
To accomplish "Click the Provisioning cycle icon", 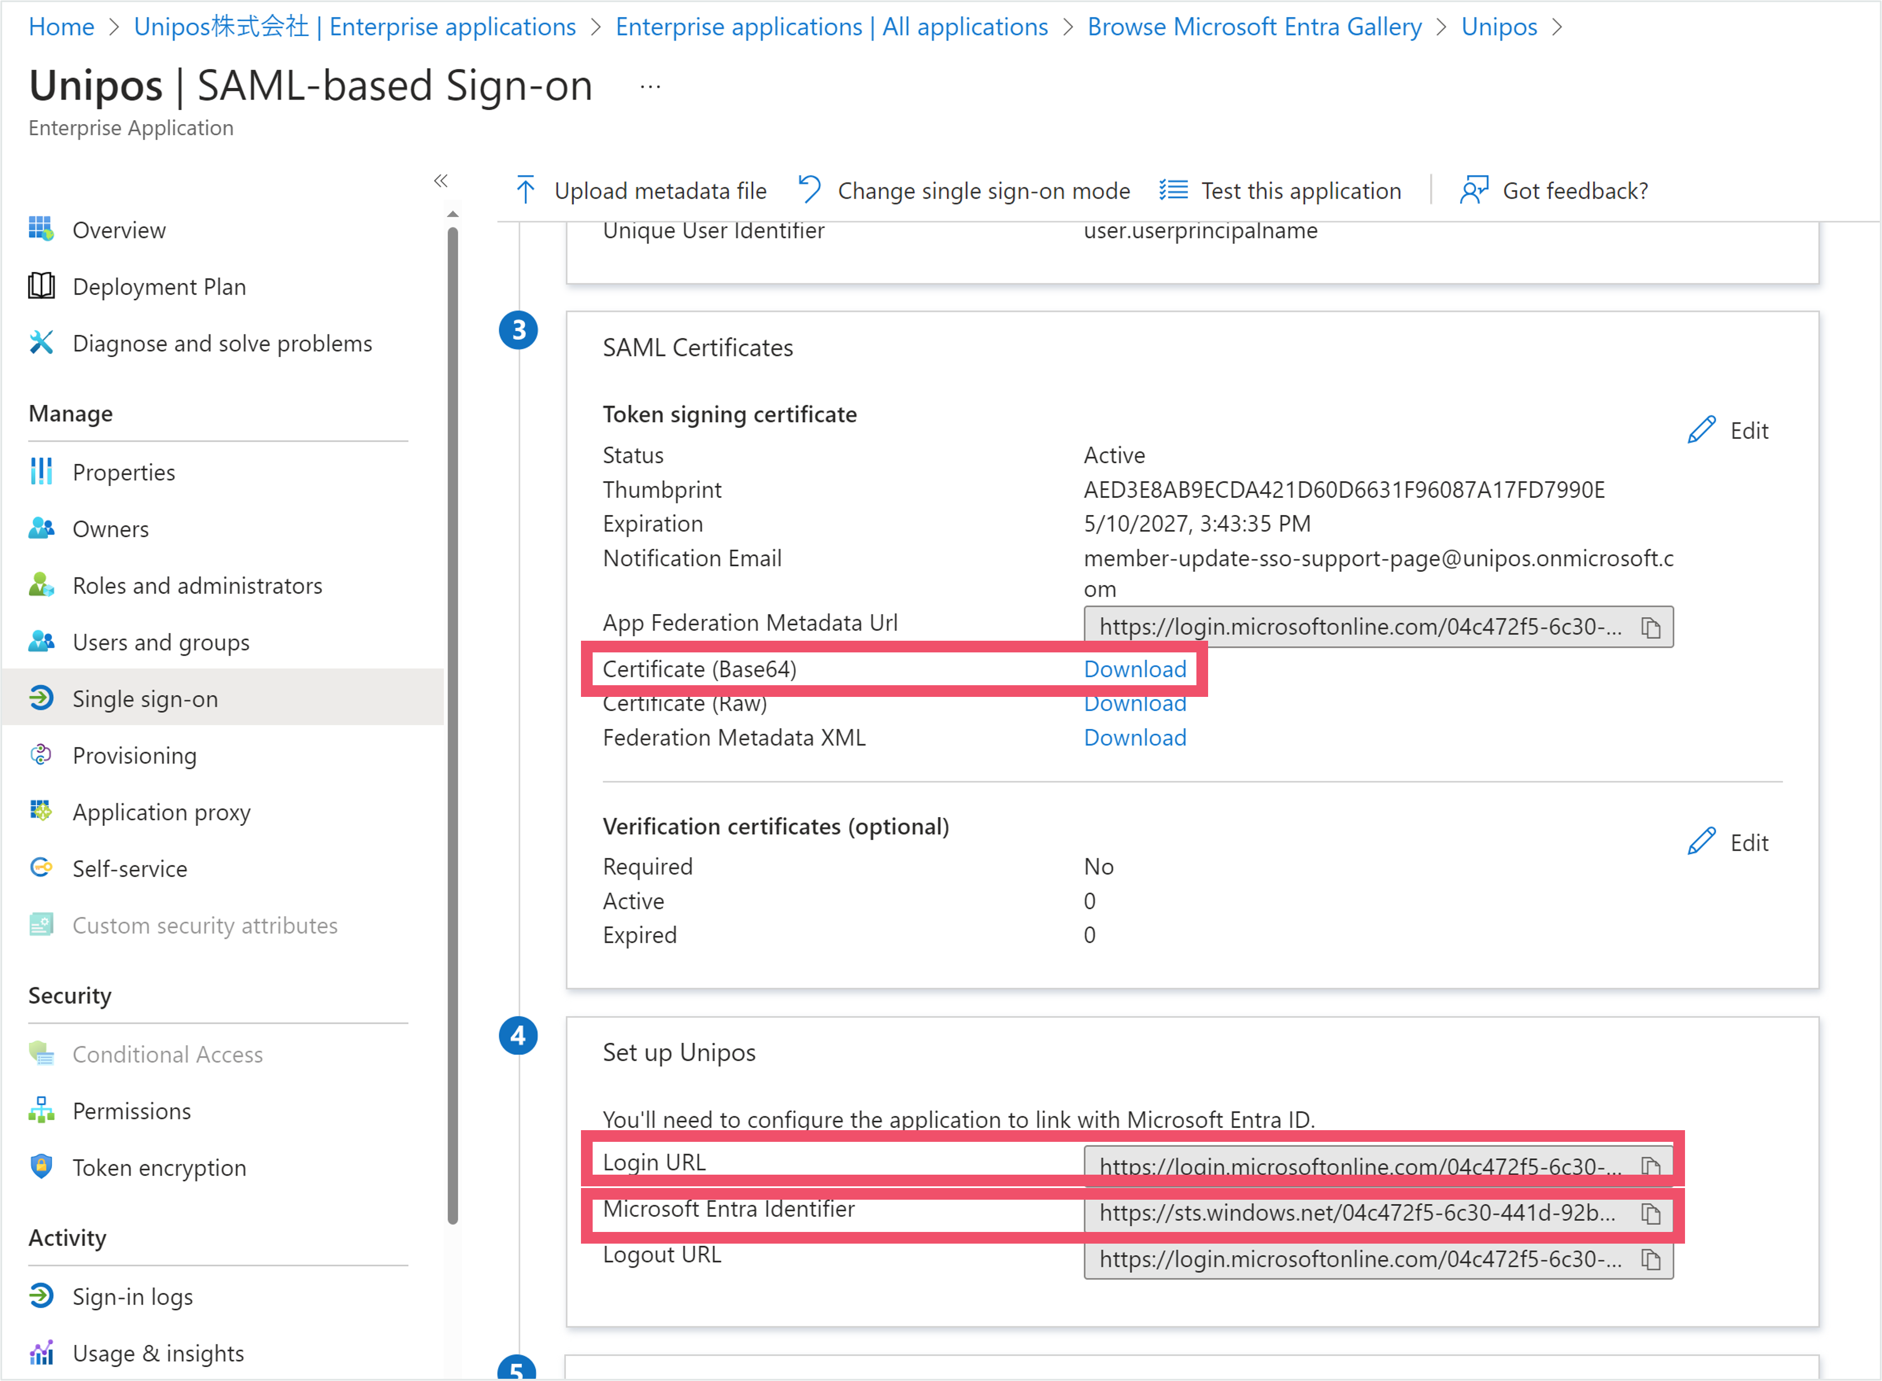I will (41, 755).
